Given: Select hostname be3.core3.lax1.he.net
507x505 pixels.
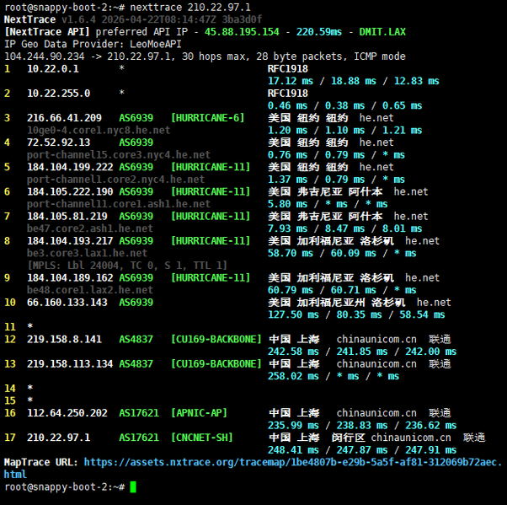Looking at the screenshot, I should [x=87, y=253].
